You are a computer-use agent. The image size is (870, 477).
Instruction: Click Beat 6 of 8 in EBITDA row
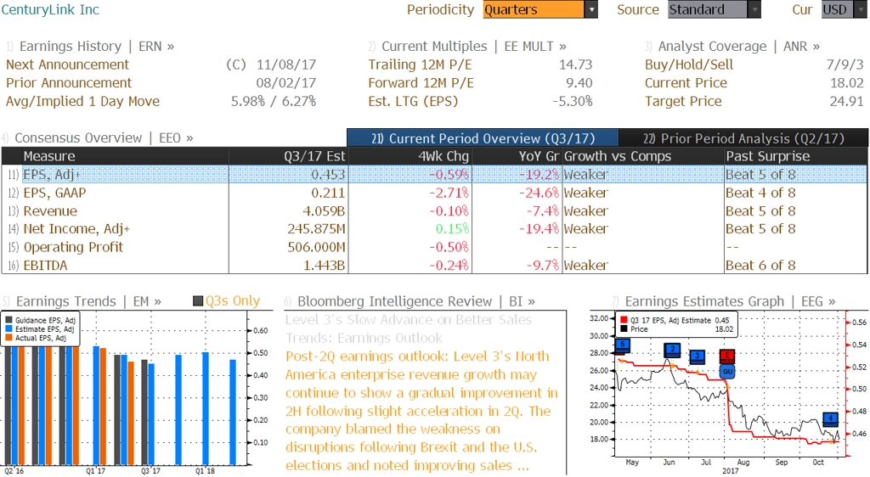760,266
